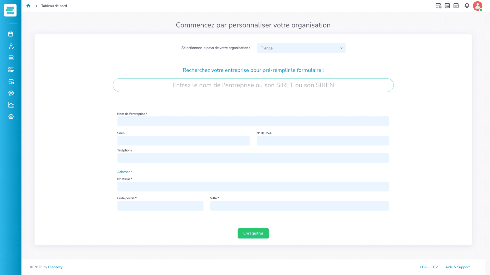
Task: Open the statistics chart icon in sidebar
Action: (11, 105)
